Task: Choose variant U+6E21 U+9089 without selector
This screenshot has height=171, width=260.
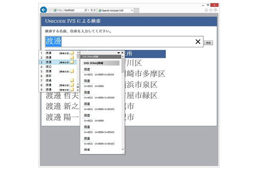Action: tap(101, 118)
